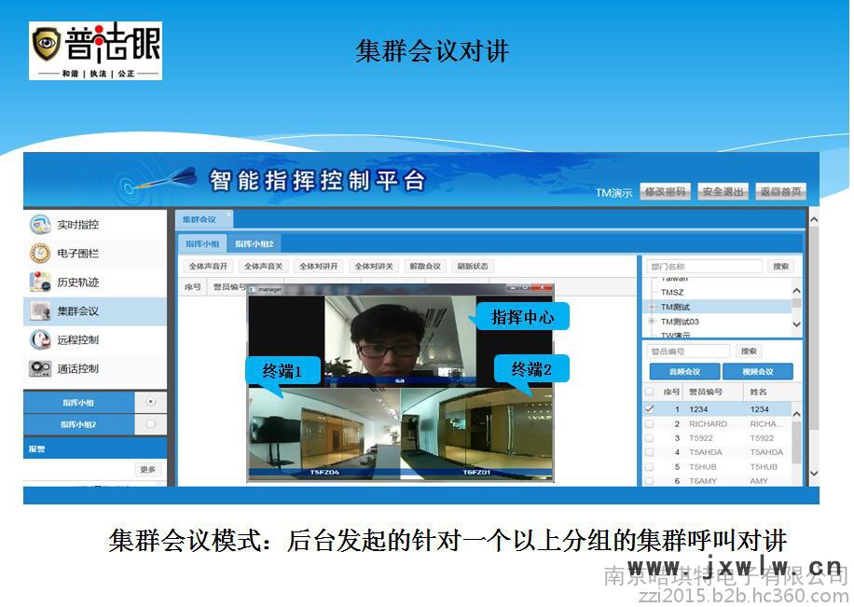Select the TMSZ department in tree
This screenshot has width=854, height=607.
click(672, 292)
